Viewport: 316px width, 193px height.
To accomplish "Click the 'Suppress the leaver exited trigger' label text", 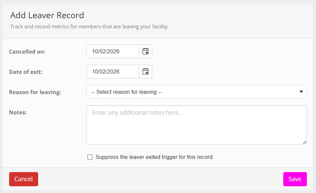I will [155, 157].
